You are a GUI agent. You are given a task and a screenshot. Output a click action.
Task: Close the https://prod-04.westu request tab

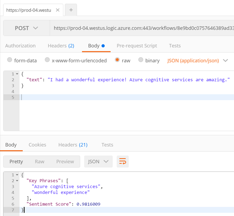pos(58,10)
